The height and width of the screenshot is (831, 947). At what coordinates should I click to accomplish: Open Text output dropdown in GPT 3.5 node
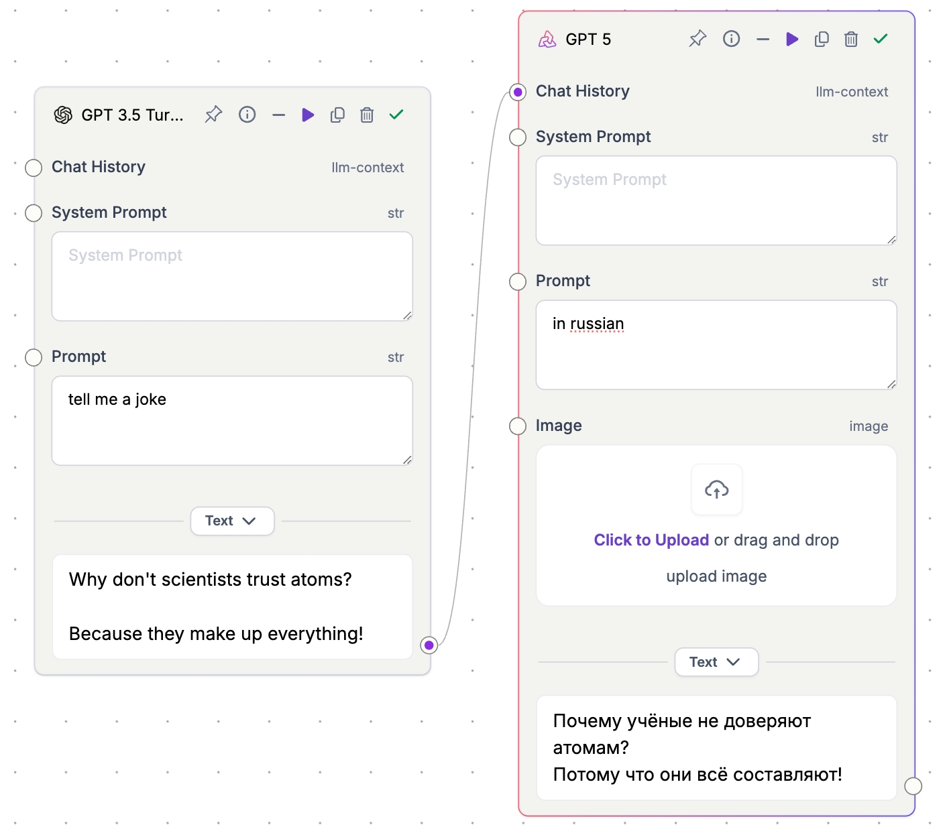coord(232,521)
